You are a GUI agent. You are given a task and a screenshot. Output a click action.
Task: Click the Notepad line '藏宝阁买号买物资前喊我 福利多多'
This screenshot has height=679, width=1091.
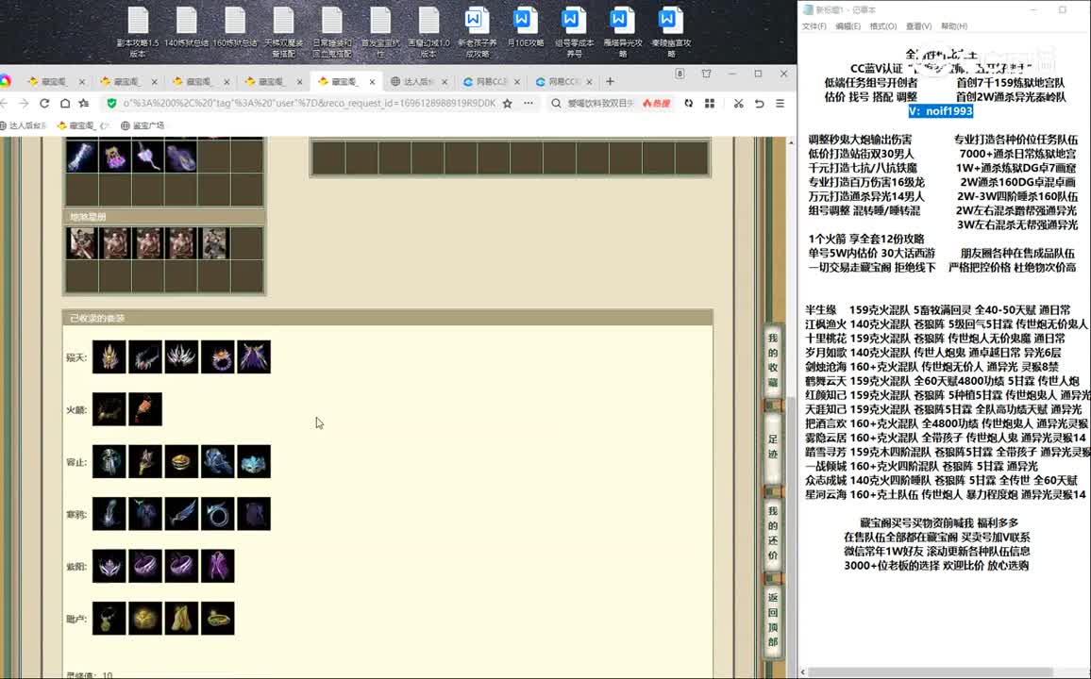click(x=939, y=522)
